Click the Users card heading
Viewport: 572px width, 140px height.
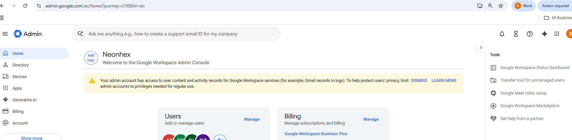[x=173, y=116]
